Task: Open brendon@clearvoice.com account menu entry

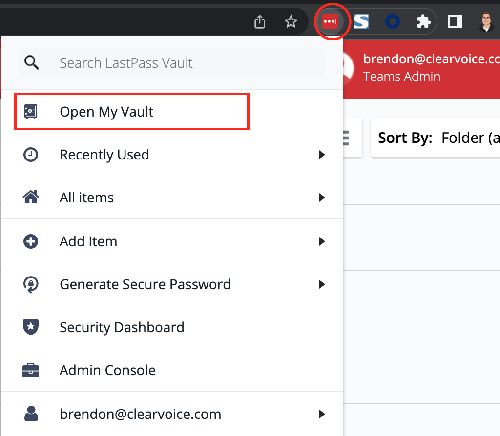Action: (172, 414)
